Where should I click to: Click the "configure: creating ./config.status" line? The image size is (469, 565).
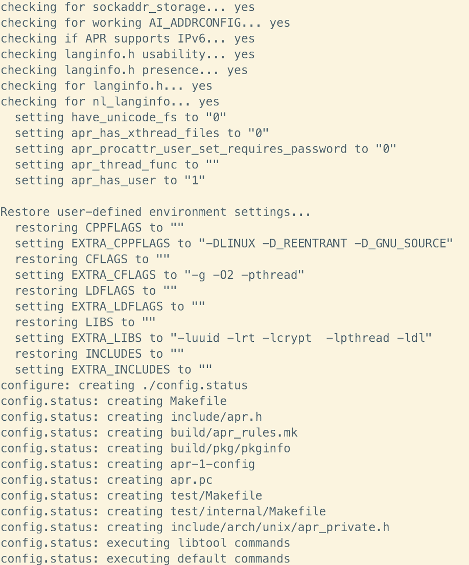(x=124, y=385)
